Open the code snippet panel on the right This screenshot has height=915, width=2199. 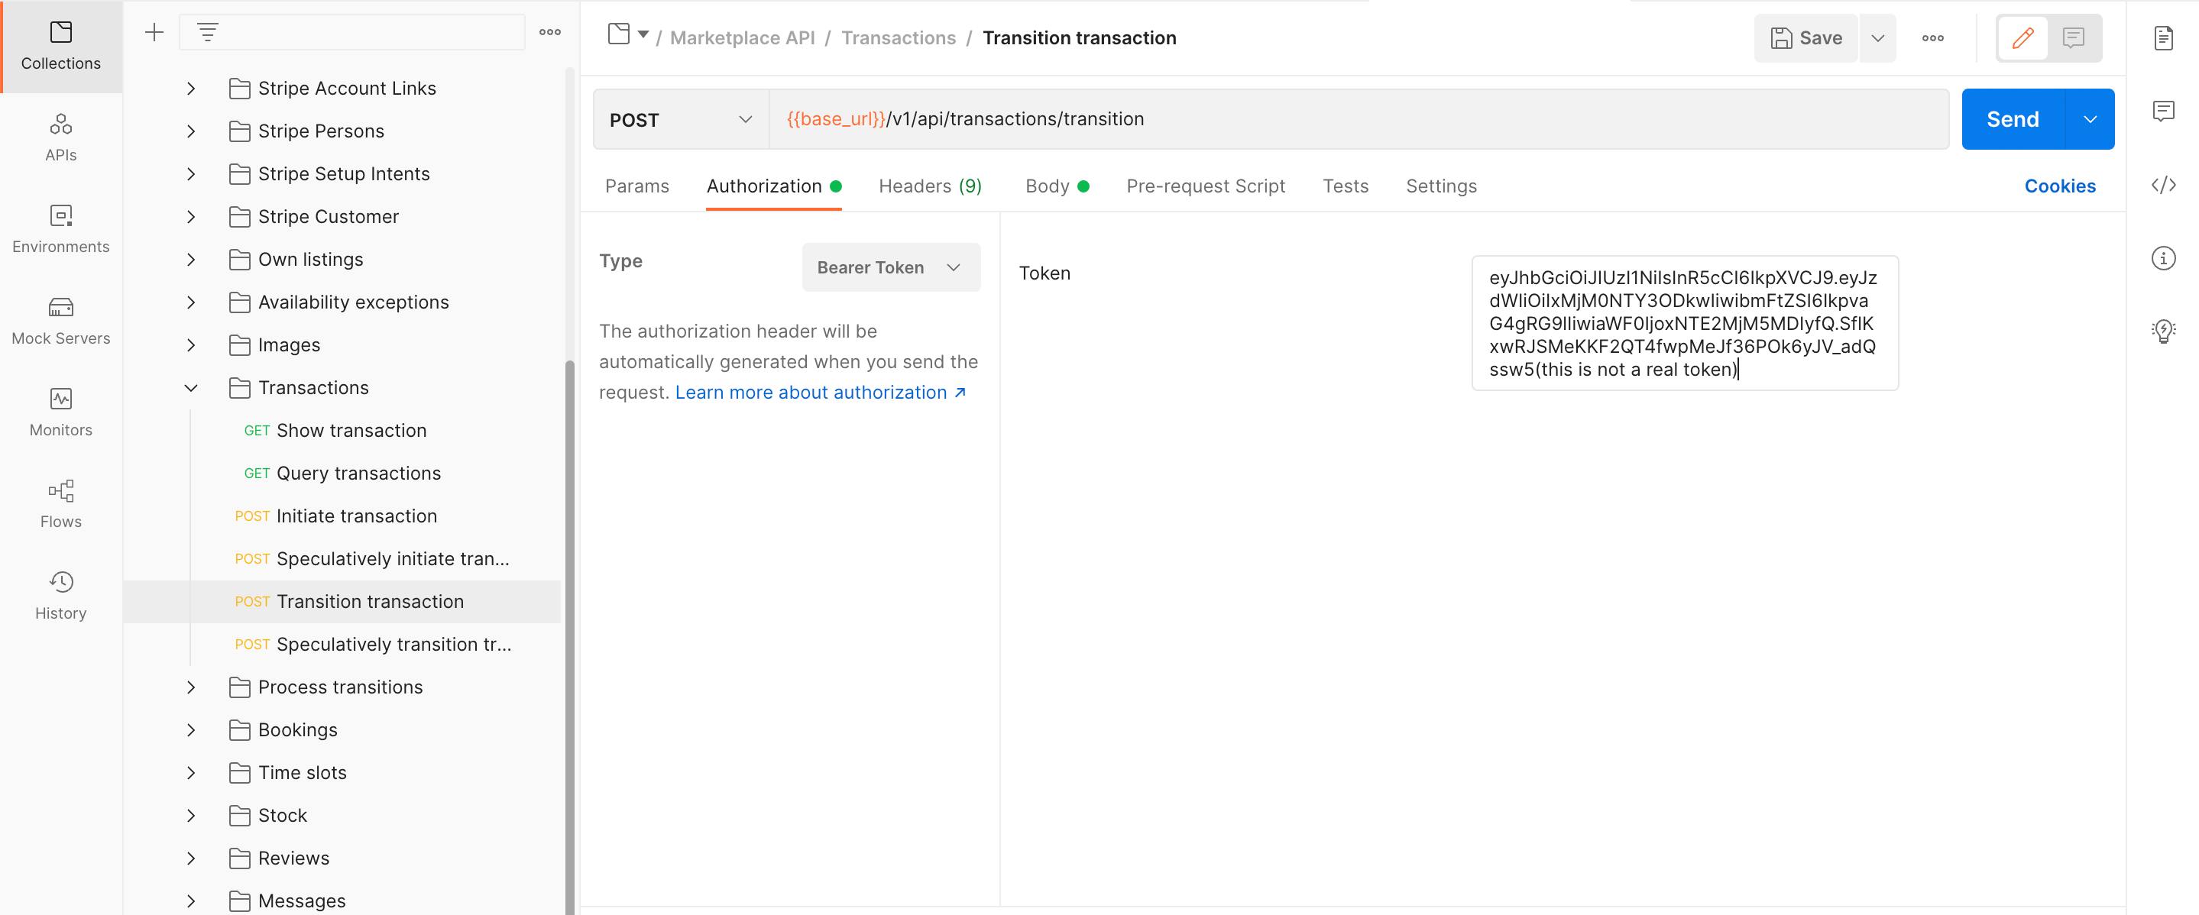pyautogui.click(x=2165, y=186)
